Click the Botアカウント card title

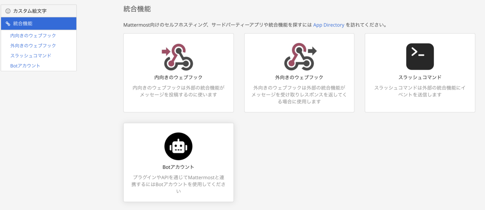tap(178, 167)
